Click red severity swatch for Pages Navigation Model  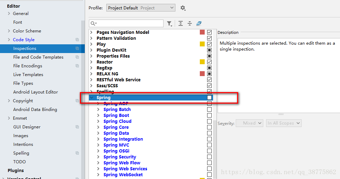coord(202,32)
